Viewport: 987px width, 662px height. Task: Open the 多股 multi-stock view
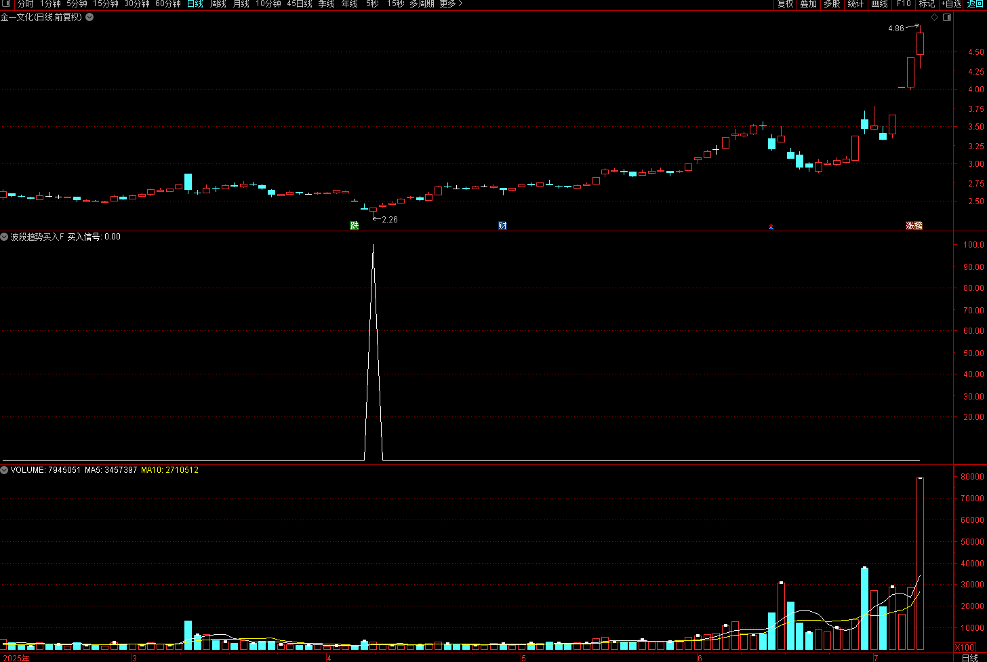832,4
